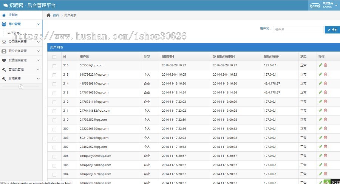
Task: Click the pencil icon for user 308
Action: (x=320, y=138)
